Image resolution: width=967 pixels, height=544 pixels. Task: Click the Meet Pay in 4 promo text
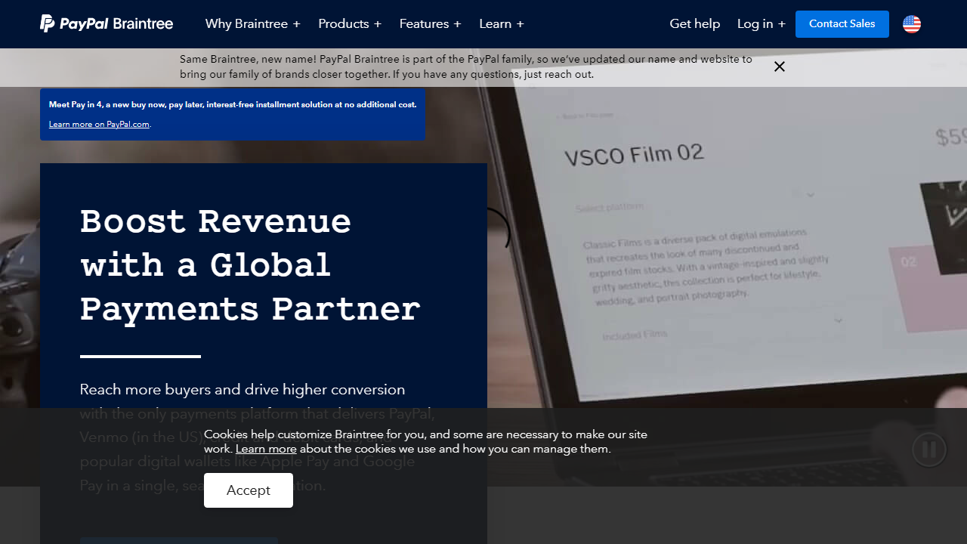point(232,105)
